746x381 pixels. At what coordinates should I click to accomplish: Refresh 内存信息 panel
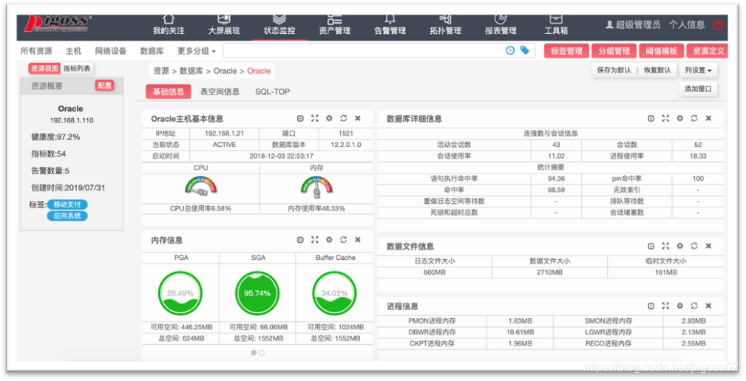click(344, 240)
